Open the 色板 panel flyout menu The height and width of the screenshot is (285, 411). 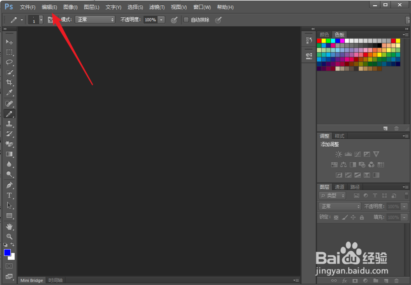406,34
